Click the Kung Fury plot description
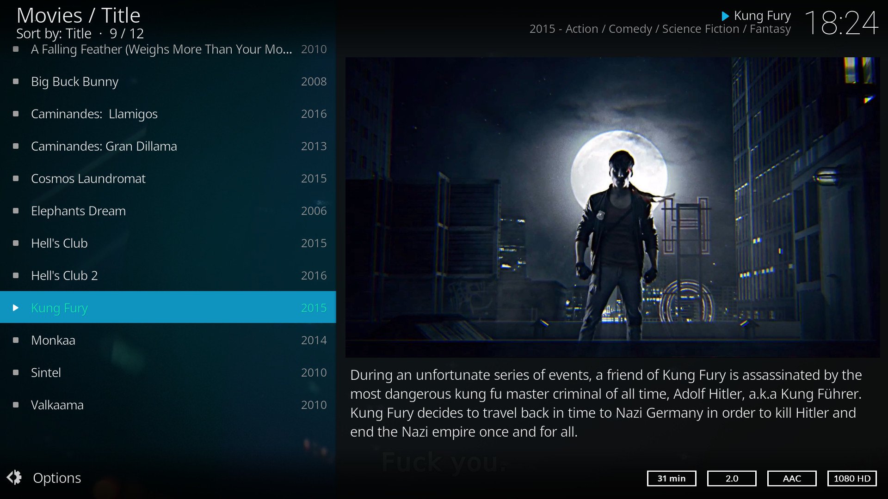 tap(606, 403)
